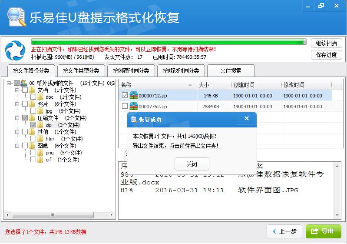Click the 上一步 button
The height and width of the screenshot is (244, 347).
click(284, 231)
